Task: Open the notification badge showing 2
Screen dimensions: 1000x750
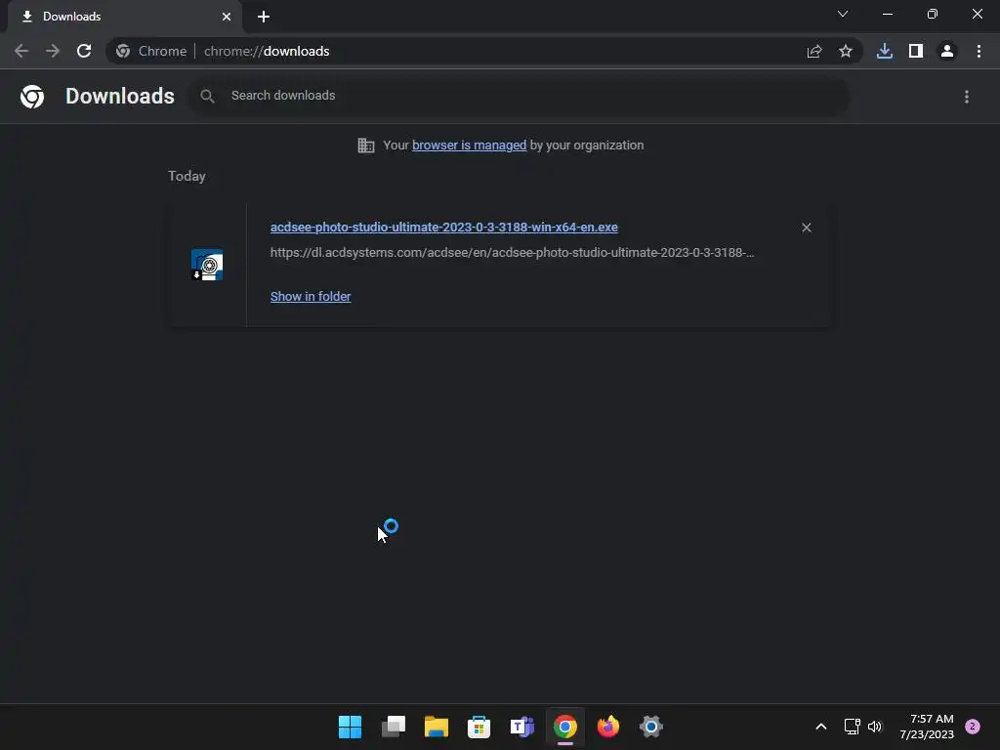Action: tap(973, 727)
